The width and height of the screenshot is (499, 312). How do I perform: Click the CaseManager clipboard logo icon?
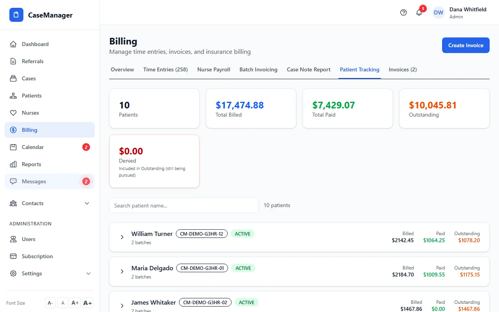tap(16, 15)
